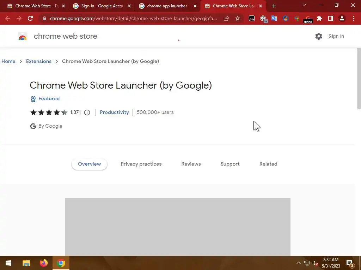
Task: Bookmark this page with the star icon
Action: tap(237, 18)
